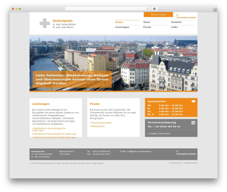Click the footer Fax number
227x192 pixels.
pos(101,154)
